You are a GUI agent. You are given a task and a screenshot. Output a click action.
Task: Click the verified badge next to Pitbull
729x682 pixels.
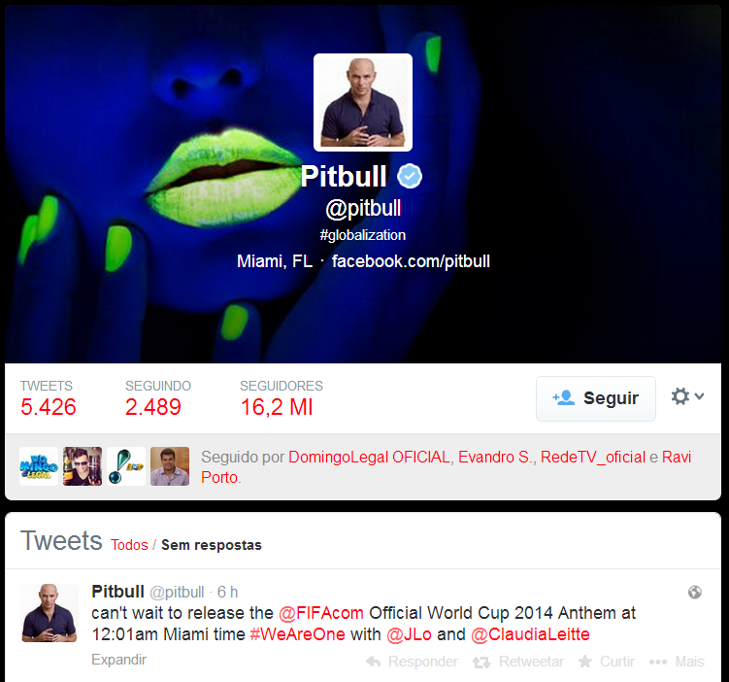tap(409, 176)
